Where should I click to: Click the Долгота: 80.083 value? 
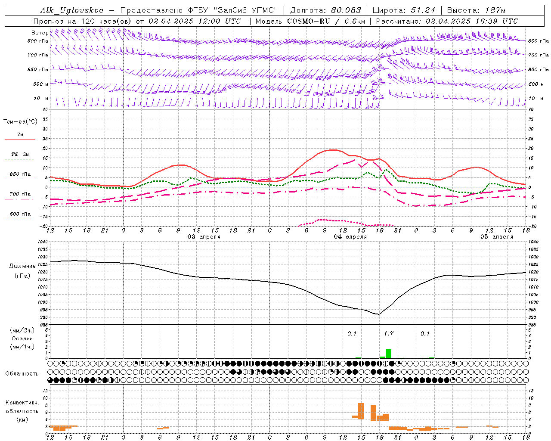[325, 10]
